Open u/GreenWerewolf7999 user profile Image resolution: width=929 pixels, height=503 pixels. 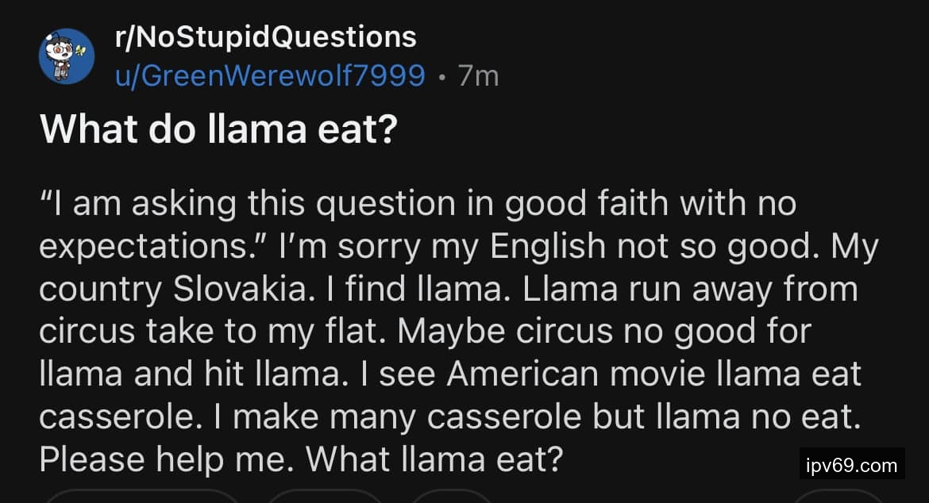pyautogui.click(x=270, y=76)
